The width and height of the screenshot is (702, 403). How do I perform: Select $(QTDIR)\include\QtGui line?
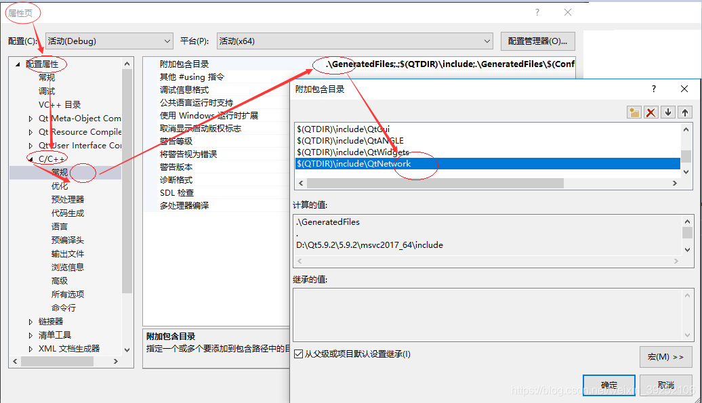click(344, 129)
